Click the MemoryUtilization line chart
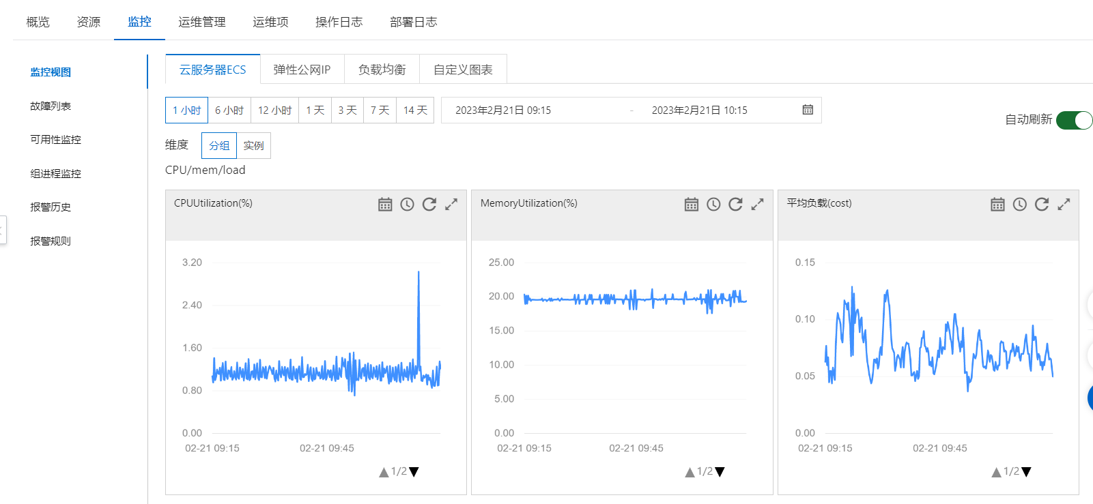1093x504 pixels. tap(635, 299)
